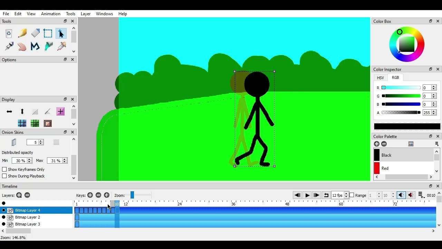Image resolution: width=442 pixels, height=249 pixels.
Task: Open the Edit menu
Action: click(x=18, y=14)
